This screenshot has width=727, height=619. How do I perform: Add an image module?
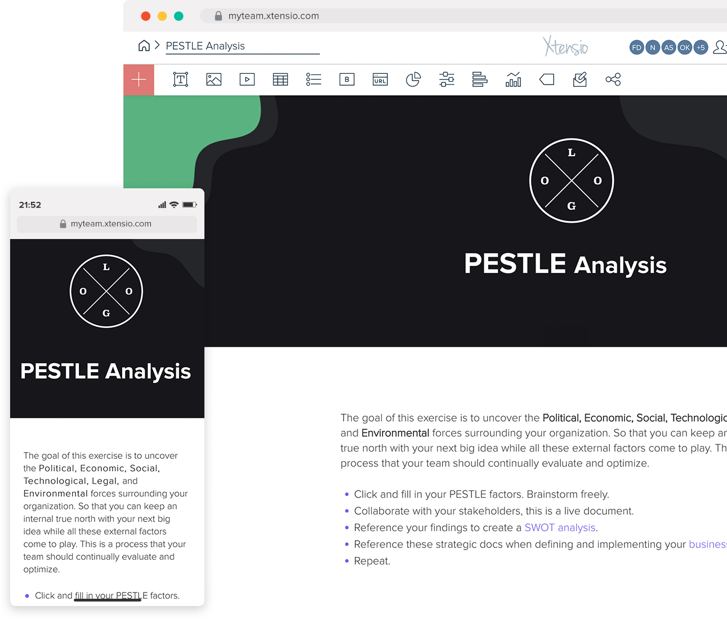(213, 79)
